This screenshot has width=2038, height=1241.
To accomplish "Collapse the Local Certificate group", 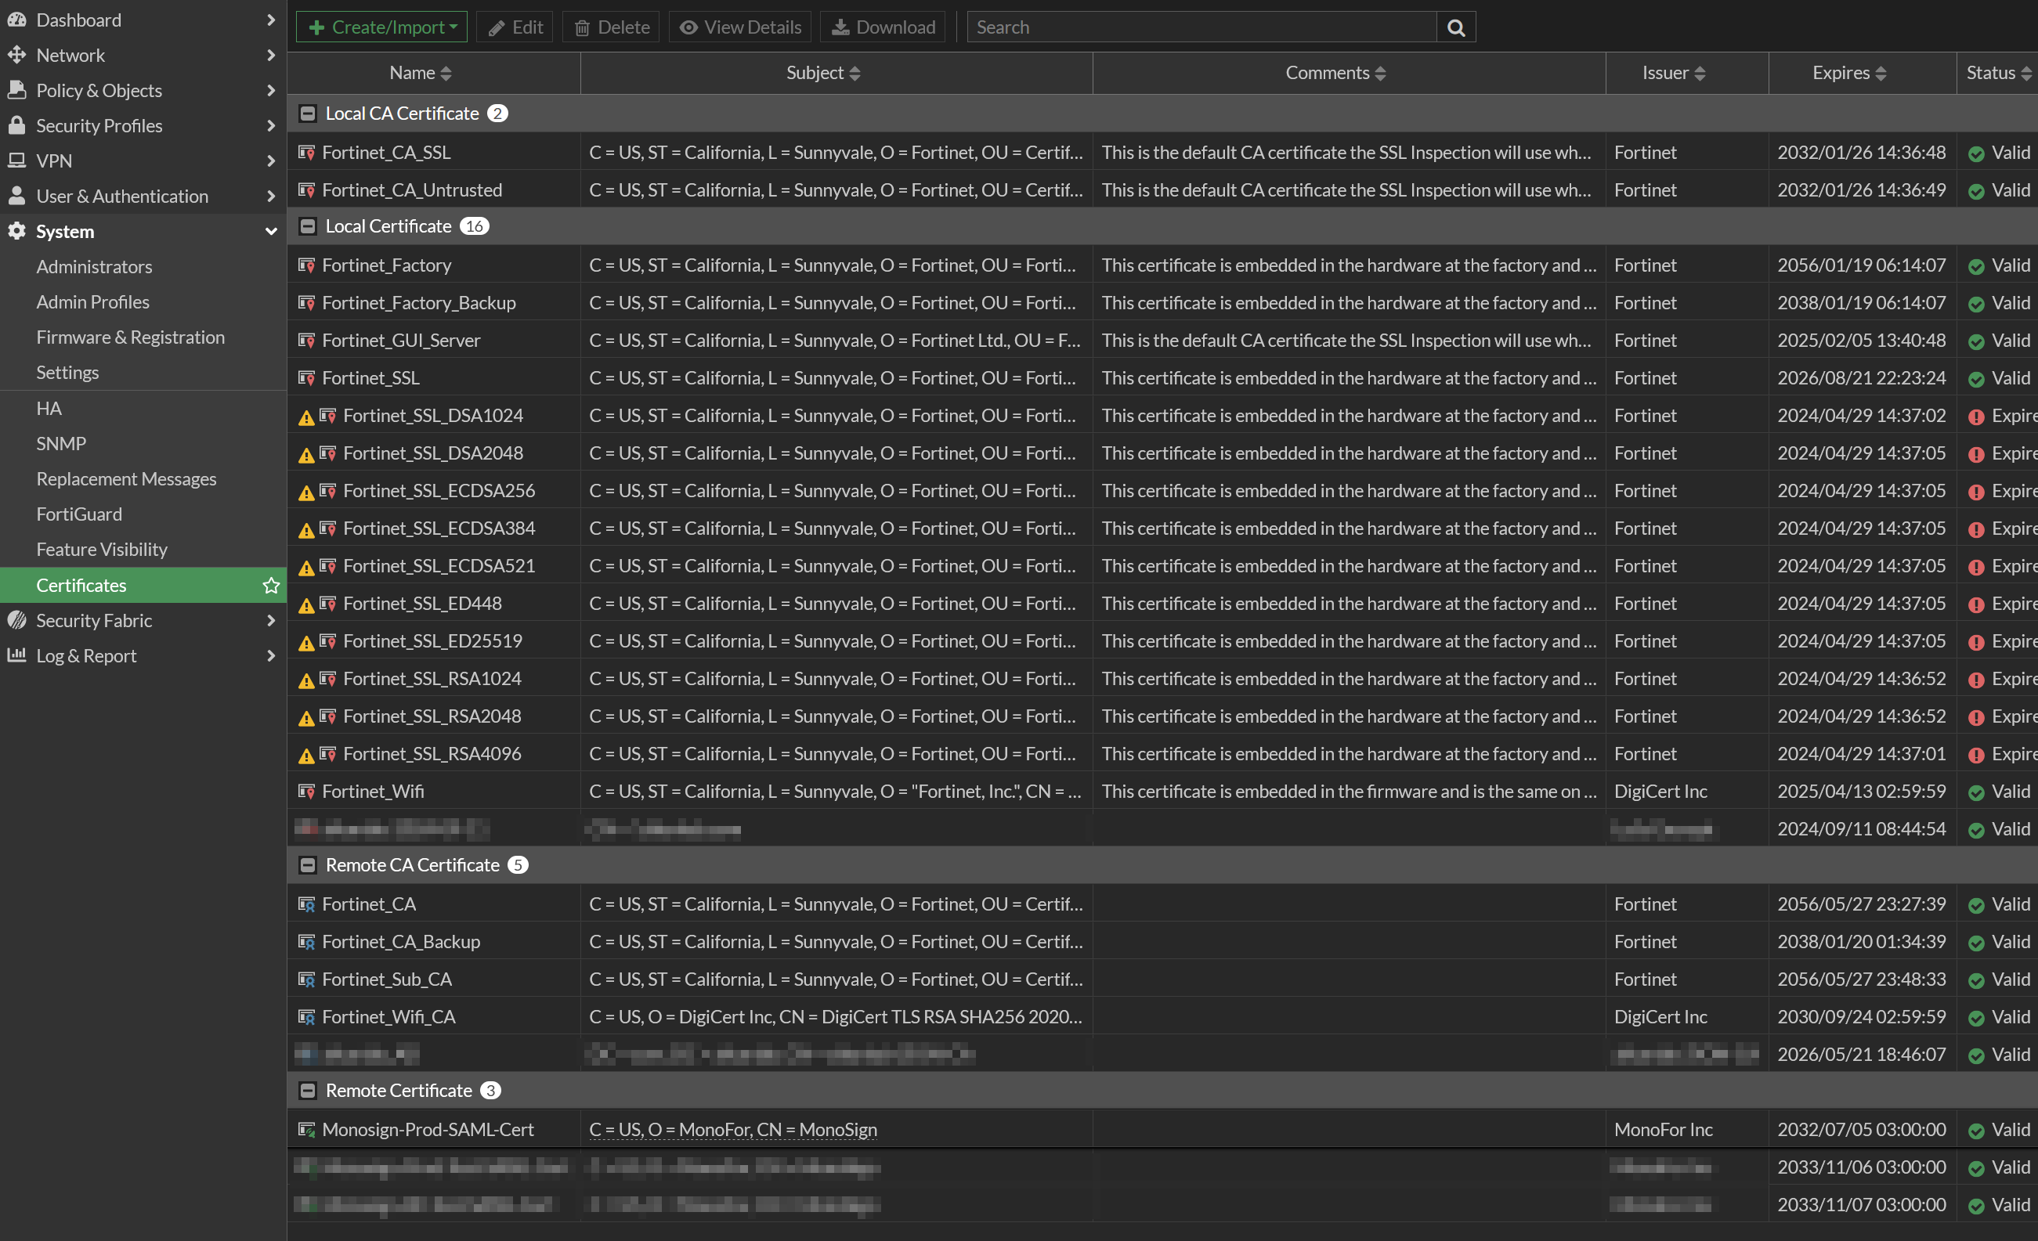I will coord(308,226).
